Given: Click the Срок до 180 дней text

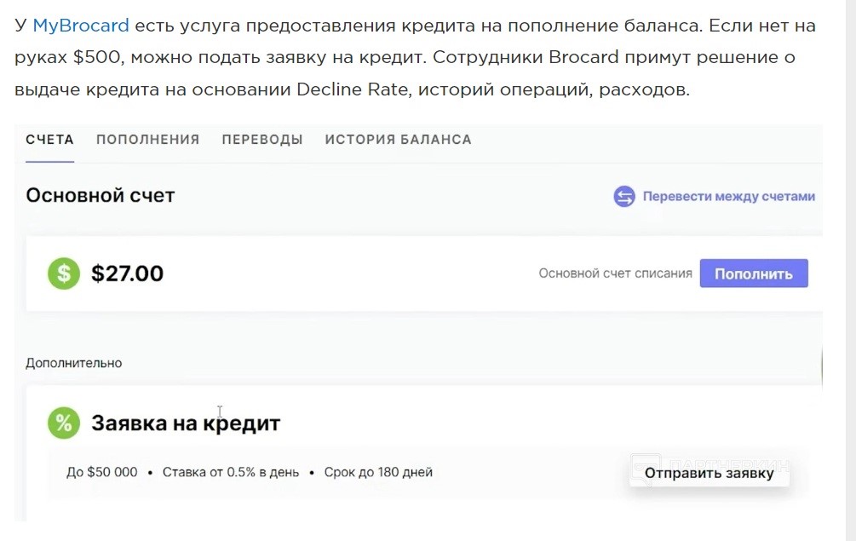Looking at the screenshot, I should pyautogui.click(x=378, y=472).
